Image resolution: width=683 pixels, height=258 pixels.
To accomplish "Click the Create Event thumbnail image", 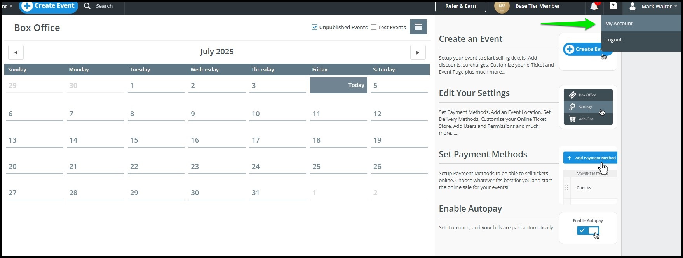I will tap(588, 52).
